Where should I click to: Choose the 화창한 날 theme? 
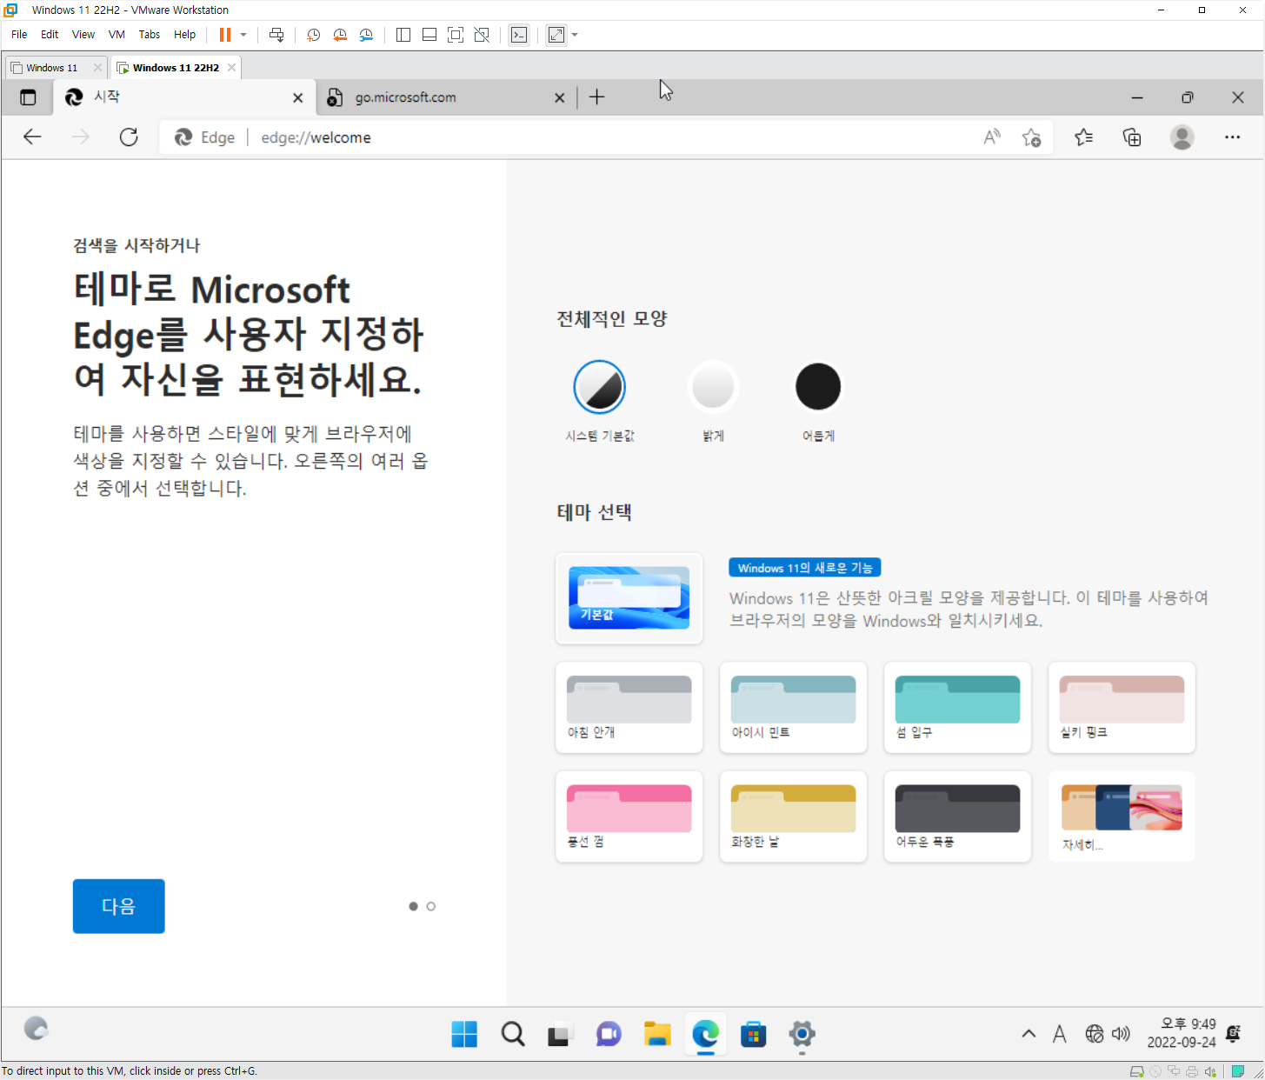click(793, 817)
